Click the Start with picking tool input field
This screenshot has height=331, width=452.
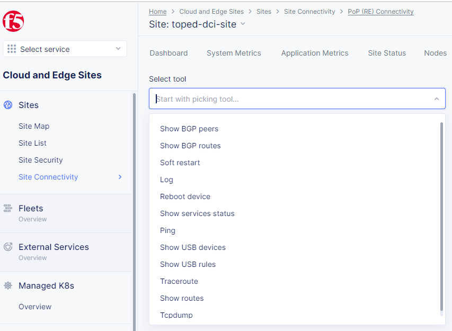pyautogui.click(x=297, y=99)
